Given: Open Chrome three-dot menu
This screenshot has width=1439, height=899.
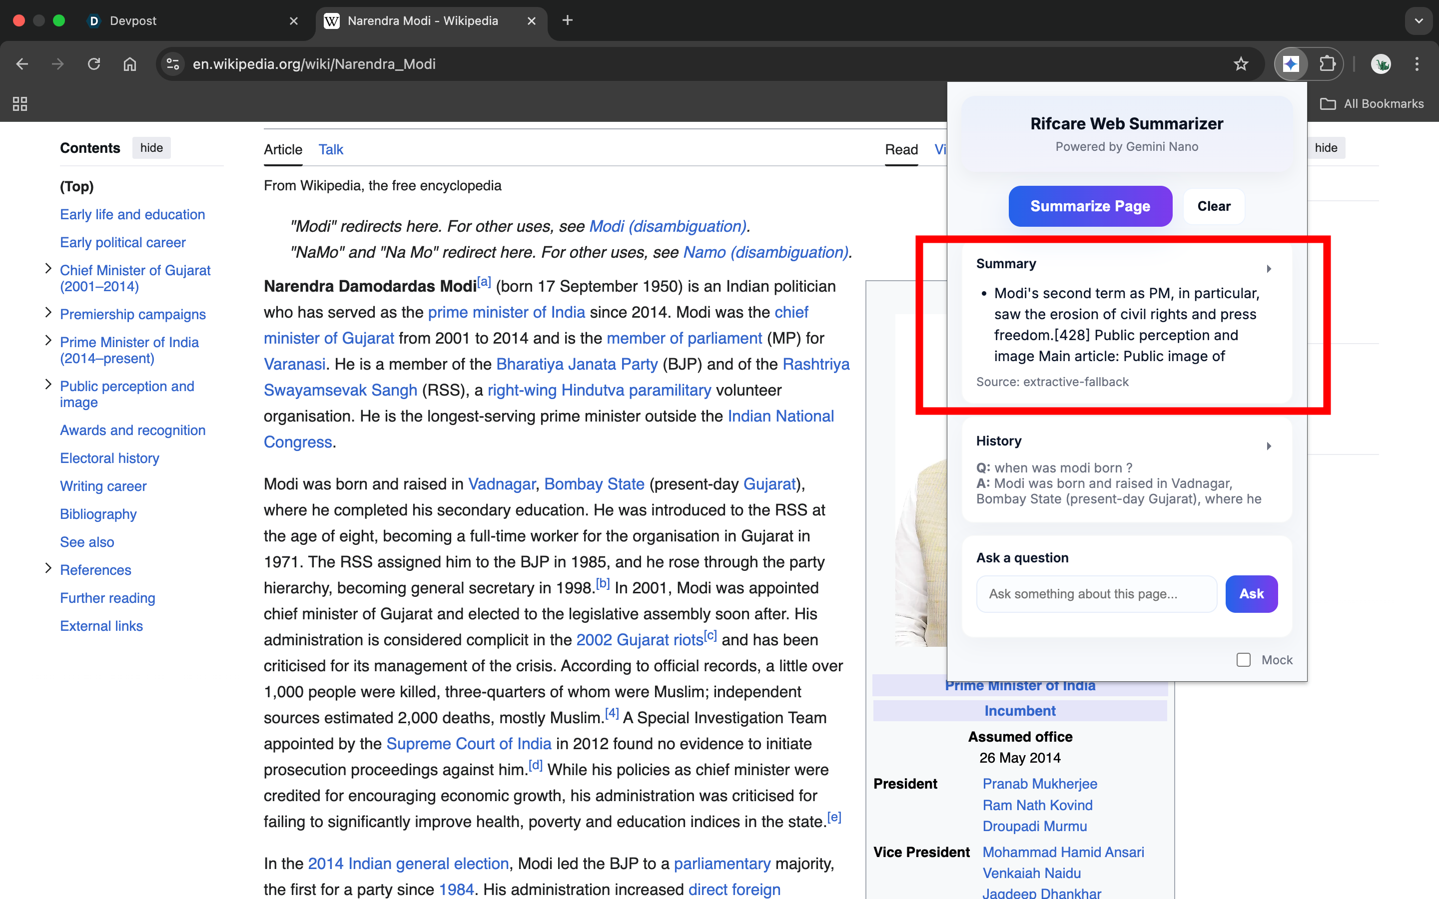Looking at the screenshot, I should pyautogui.click(x=1417, y=63).
